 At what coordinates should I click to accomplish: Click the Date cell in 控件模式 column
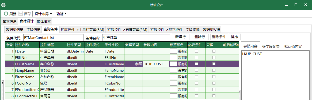(94, 51)
